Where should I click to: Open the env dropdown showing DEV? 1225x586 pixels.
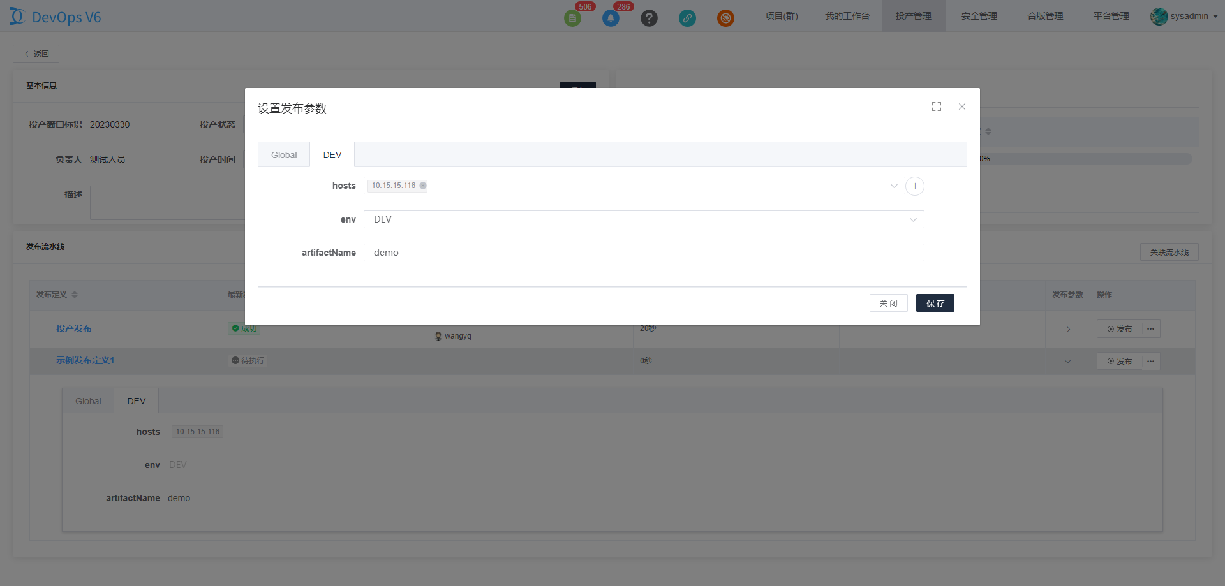643,219
